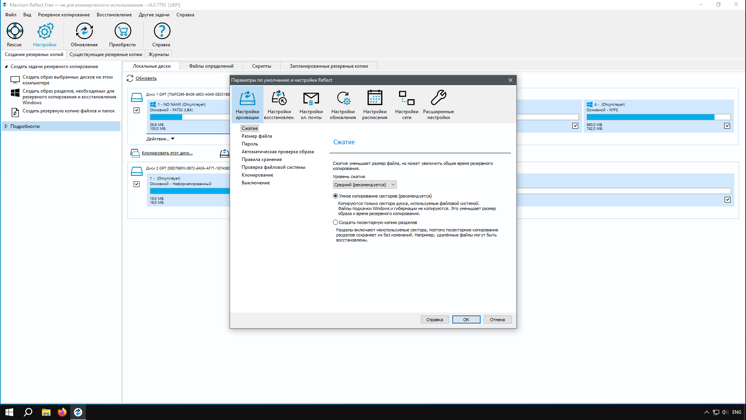Launch Firefox from taskbar

(62, 412)
